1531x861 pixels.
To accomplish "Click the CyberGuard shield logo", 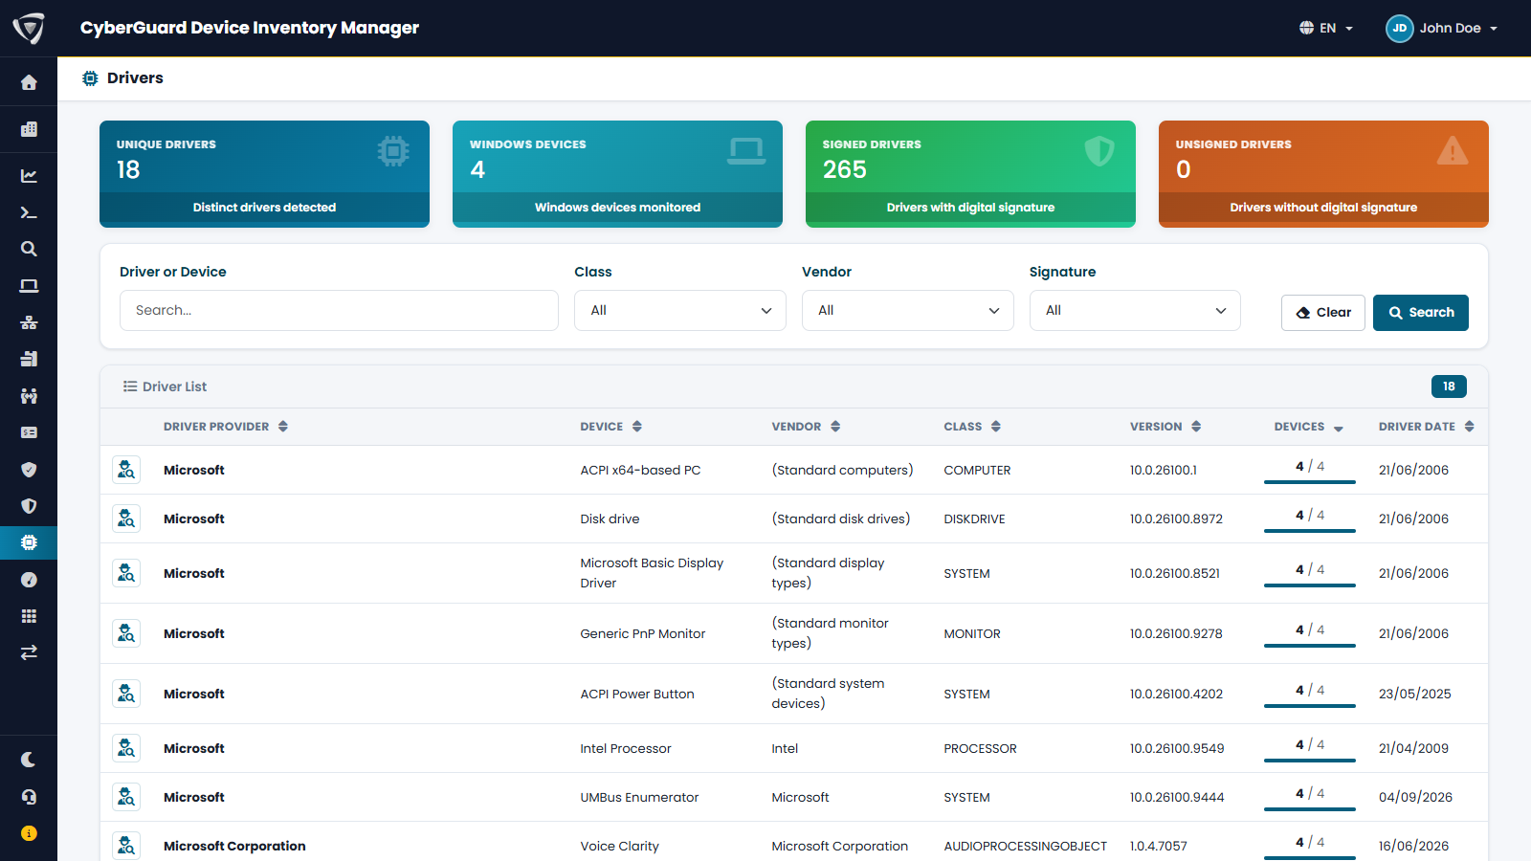I will [29, 28].
